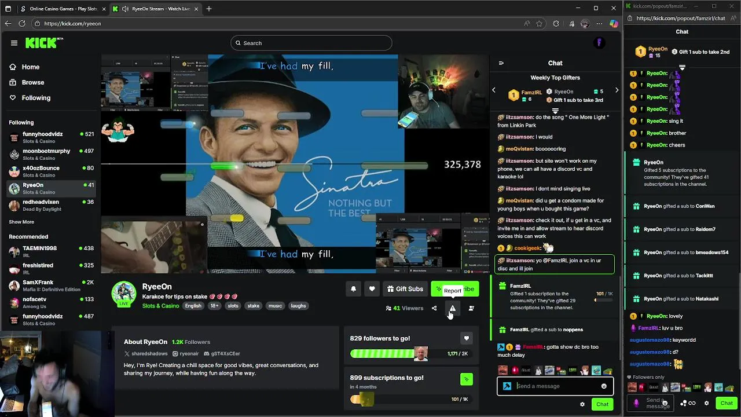
Task: Bookmark this page with star icon
Action: (x=540, y=24)
